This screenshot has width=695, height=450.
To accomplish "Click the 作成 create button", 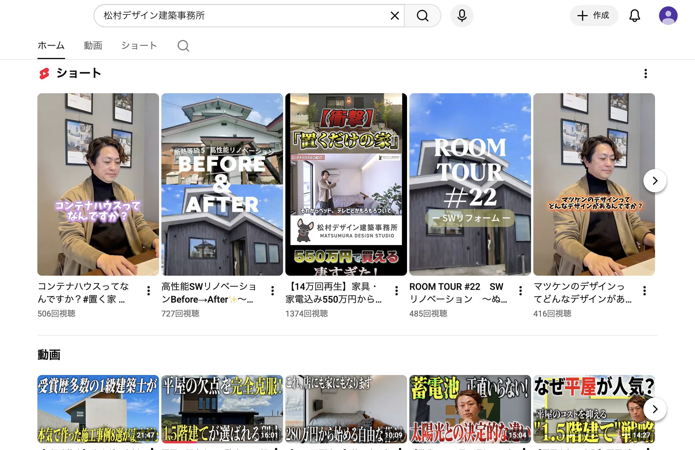I will point(594,16).
